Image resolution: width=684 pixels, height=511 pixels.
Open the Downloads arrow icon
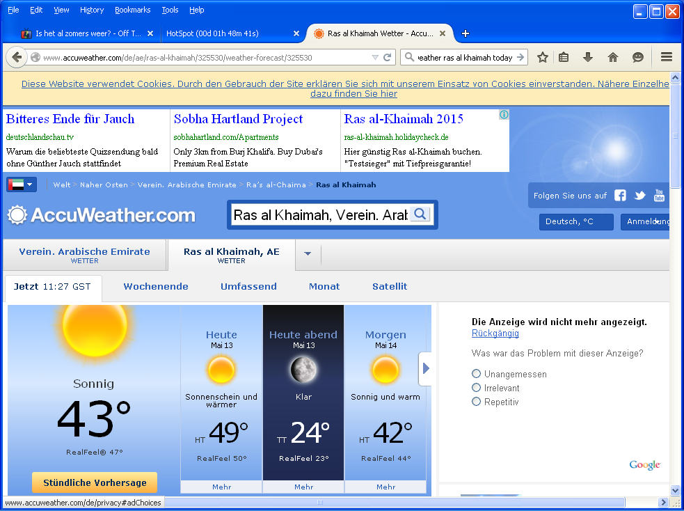point(588,57)
